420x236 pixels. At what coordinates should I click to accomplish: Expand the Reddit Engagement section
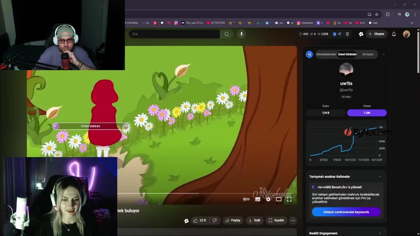(380, 233)
